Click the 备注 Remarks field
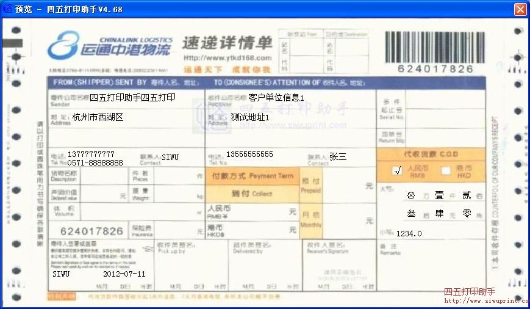The width and height of the screenshot is (530, 309). point(431,265)
